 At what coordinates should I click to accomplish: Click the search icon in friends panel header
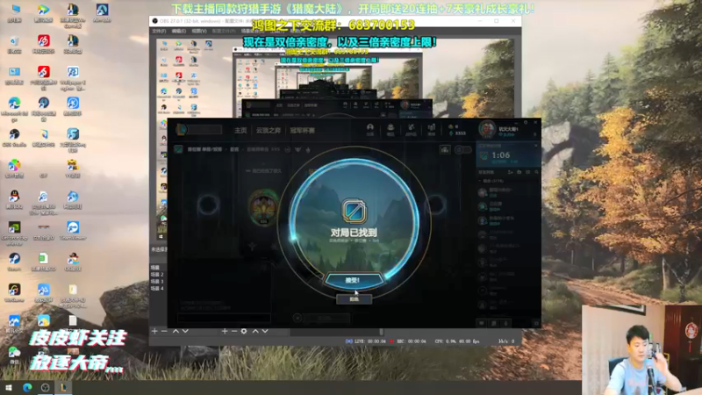[x=536, y=172]
